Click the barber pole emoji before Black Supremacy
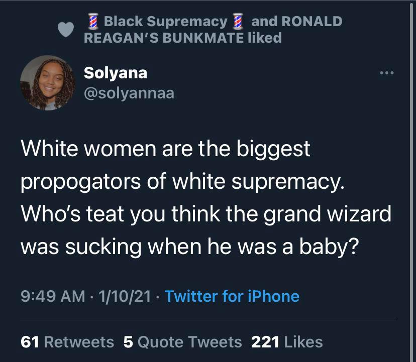Screen dimensions: 416x362 [x=92, y=22]
